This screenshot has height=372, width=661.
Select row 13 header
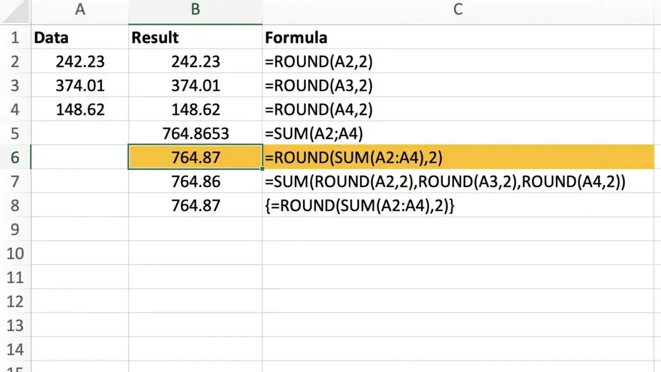pos(15,326)
